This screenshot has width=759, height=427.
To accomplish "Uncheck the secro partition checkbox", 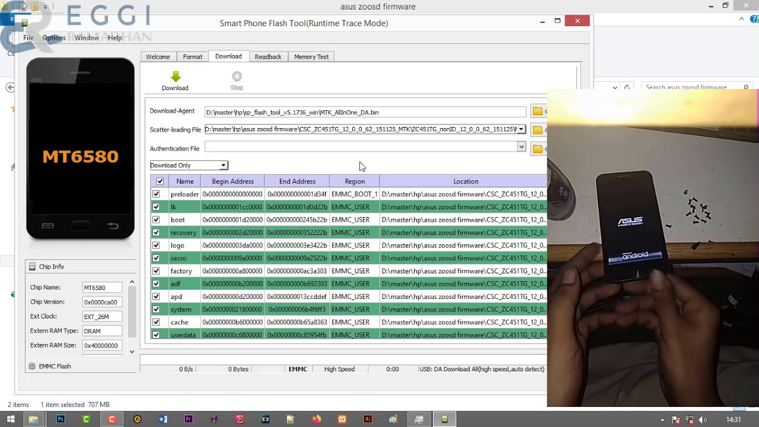I will (x=156, y=258).
